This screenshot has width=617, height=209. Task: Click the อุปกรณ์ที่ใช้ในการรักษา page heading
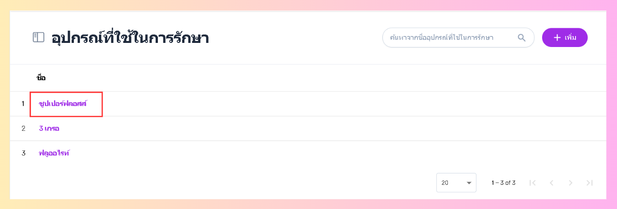tap(130, 38)
